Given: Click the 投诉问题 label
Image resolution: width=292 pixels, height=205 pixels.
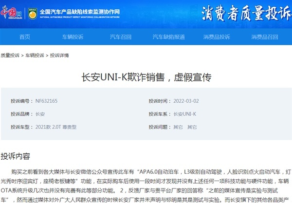Looking at the screenshot, I should coord(160,127).
